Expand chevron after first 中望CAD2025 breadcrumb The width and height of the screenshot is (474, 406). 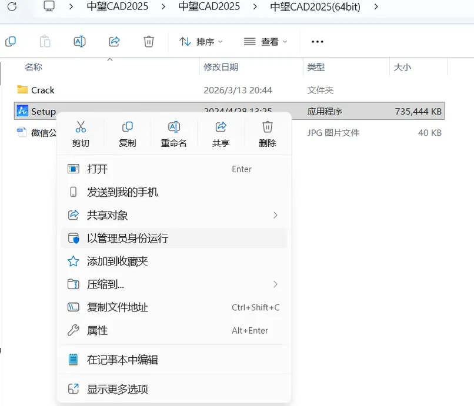click(x=163, y=6)
